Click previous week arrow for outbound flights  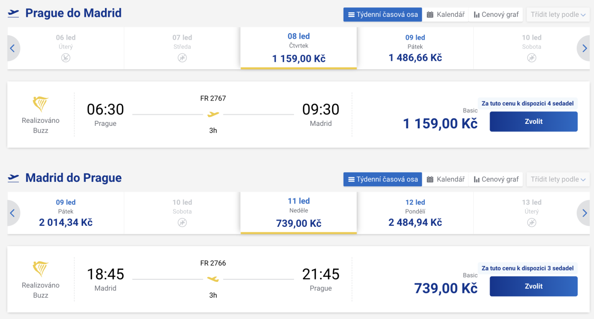12,49
